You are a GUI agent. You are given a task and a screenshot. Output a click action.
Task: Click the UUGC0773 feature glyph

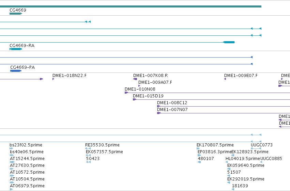256,148
